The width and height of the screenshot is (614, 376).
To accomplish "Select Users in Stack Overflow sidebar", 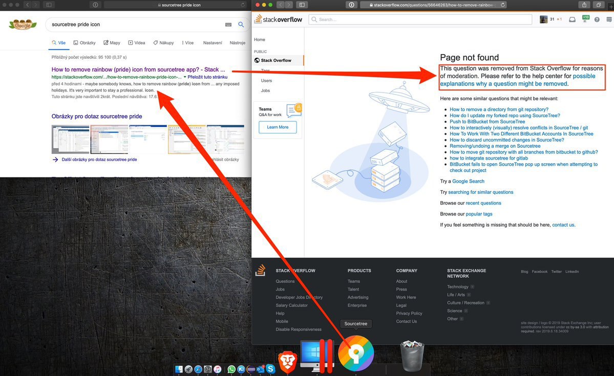I will point(266,81).
